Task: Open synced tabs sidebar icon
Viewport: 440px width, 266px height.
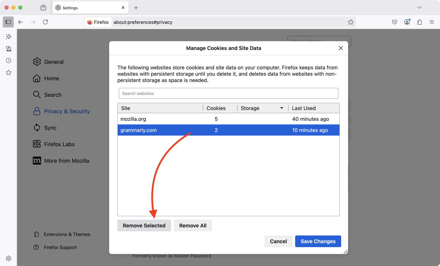Action: click(9, 49)
